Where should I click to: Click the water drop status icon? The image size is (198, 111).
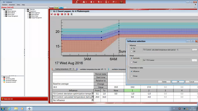[x=91, y=2]
